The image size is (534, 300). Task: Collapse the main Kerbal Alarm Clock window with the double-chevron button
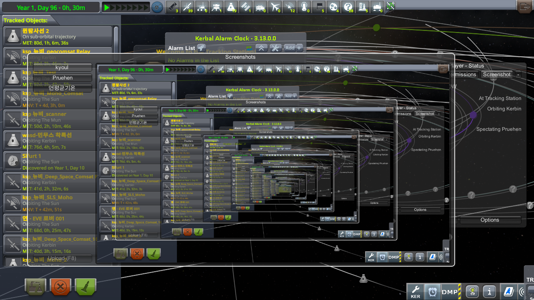coord(262,48)
